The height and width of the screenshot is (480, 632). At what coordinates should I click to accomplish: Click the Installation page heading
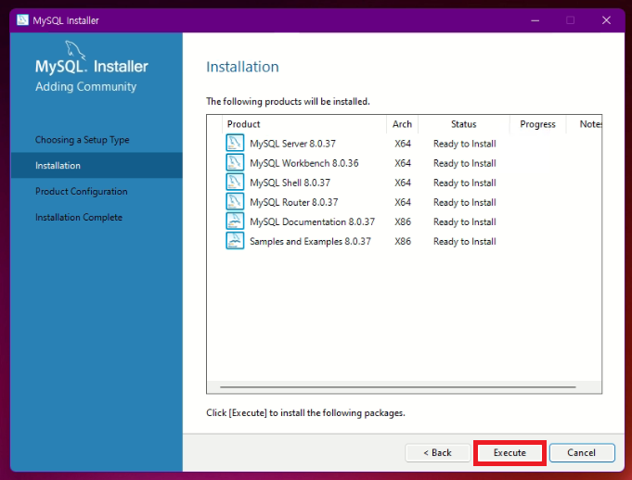(x=242, y=67)
